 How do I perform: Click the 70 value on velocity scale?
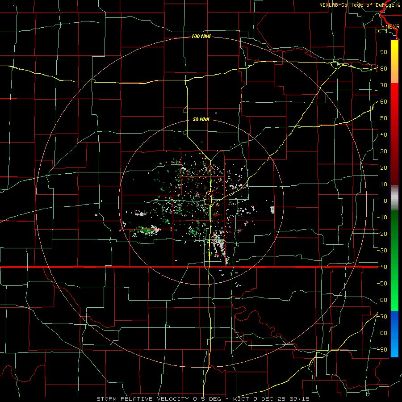click(x=384, y=85)
